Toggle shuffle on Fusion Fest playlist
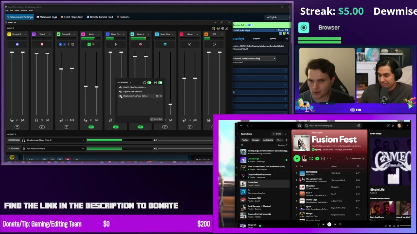Image resolution: width=417 pixels, height=234 pixels. (311, 159)
